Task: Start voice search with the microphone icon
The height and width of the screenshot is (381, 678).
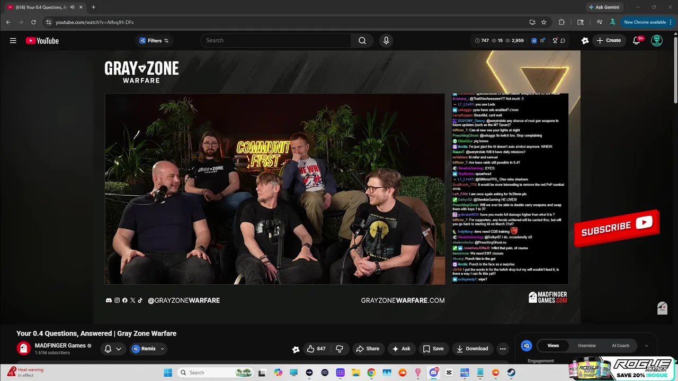Action: tap(386, 41)
